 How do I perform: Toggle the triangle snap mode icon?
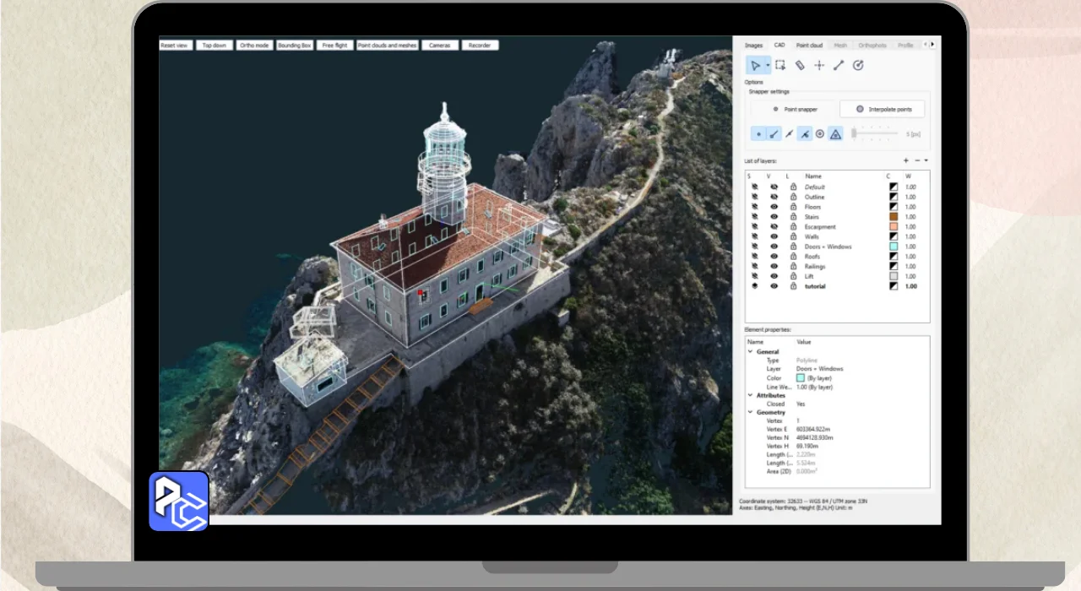point(834,133)
